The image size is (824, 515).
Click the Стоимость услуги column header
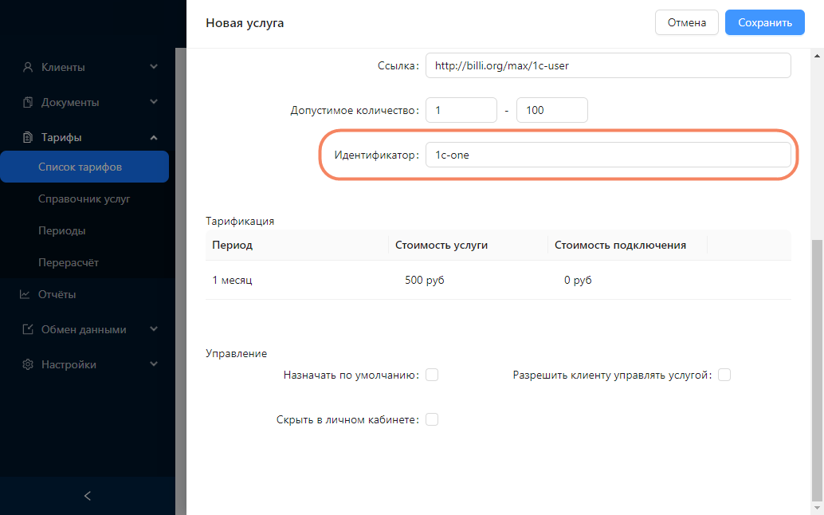point(469,245)
